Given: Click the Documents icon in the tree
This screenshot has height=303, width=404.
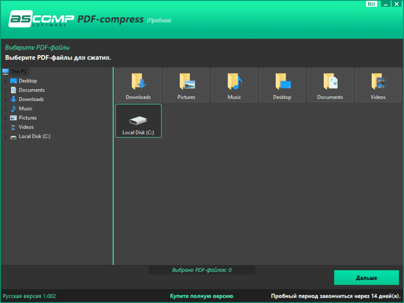Looking at the screenshot, I should pos(13,90).
